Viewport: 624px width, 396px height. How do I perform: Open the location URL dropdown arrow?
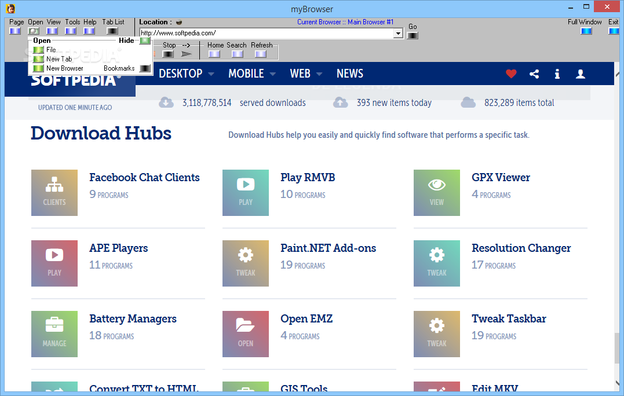coord(398,34)
